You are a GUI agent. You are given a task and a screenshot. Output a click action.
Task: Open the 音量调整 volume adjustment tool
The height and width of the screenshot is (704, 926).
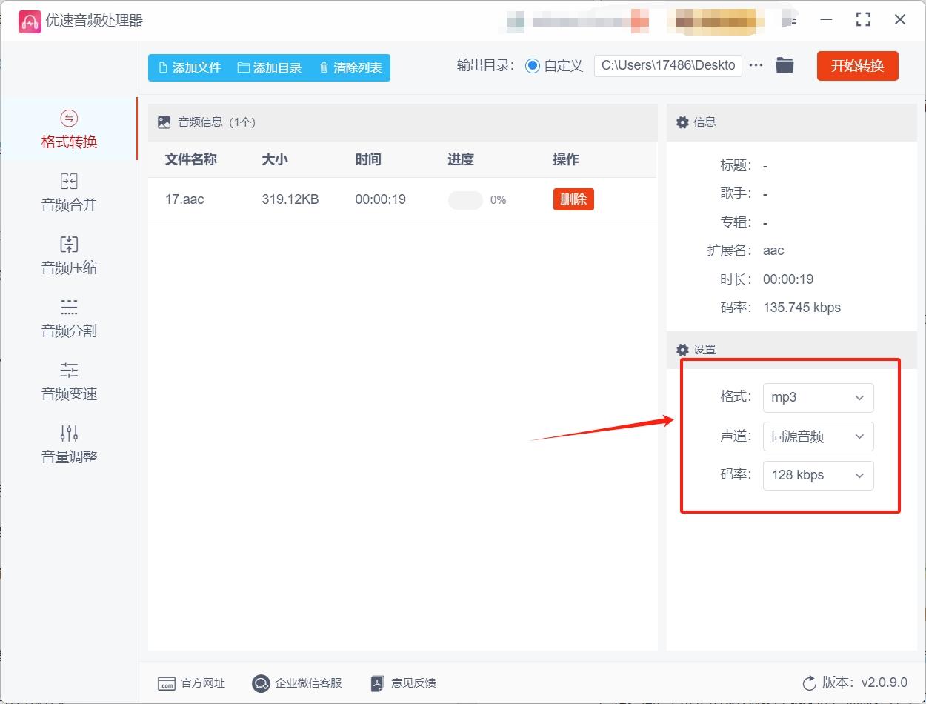(x=68, y=444)
